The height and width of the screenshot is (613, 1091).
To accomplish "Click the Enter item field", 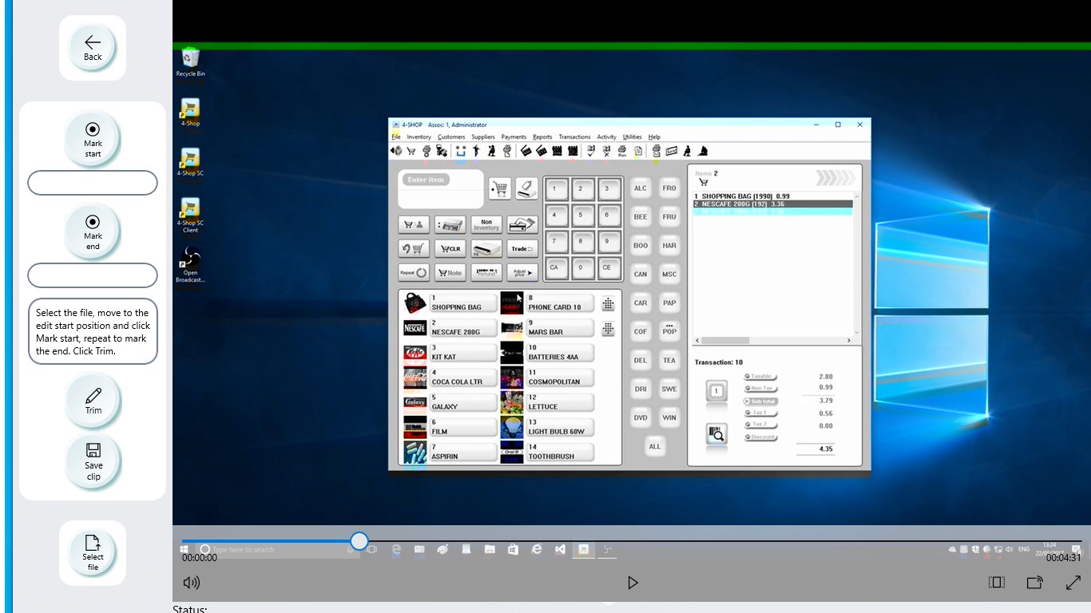I will point(441,189).
